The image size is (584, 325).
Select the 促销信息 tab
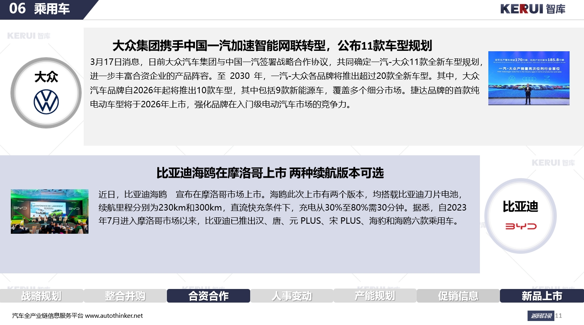458,296
